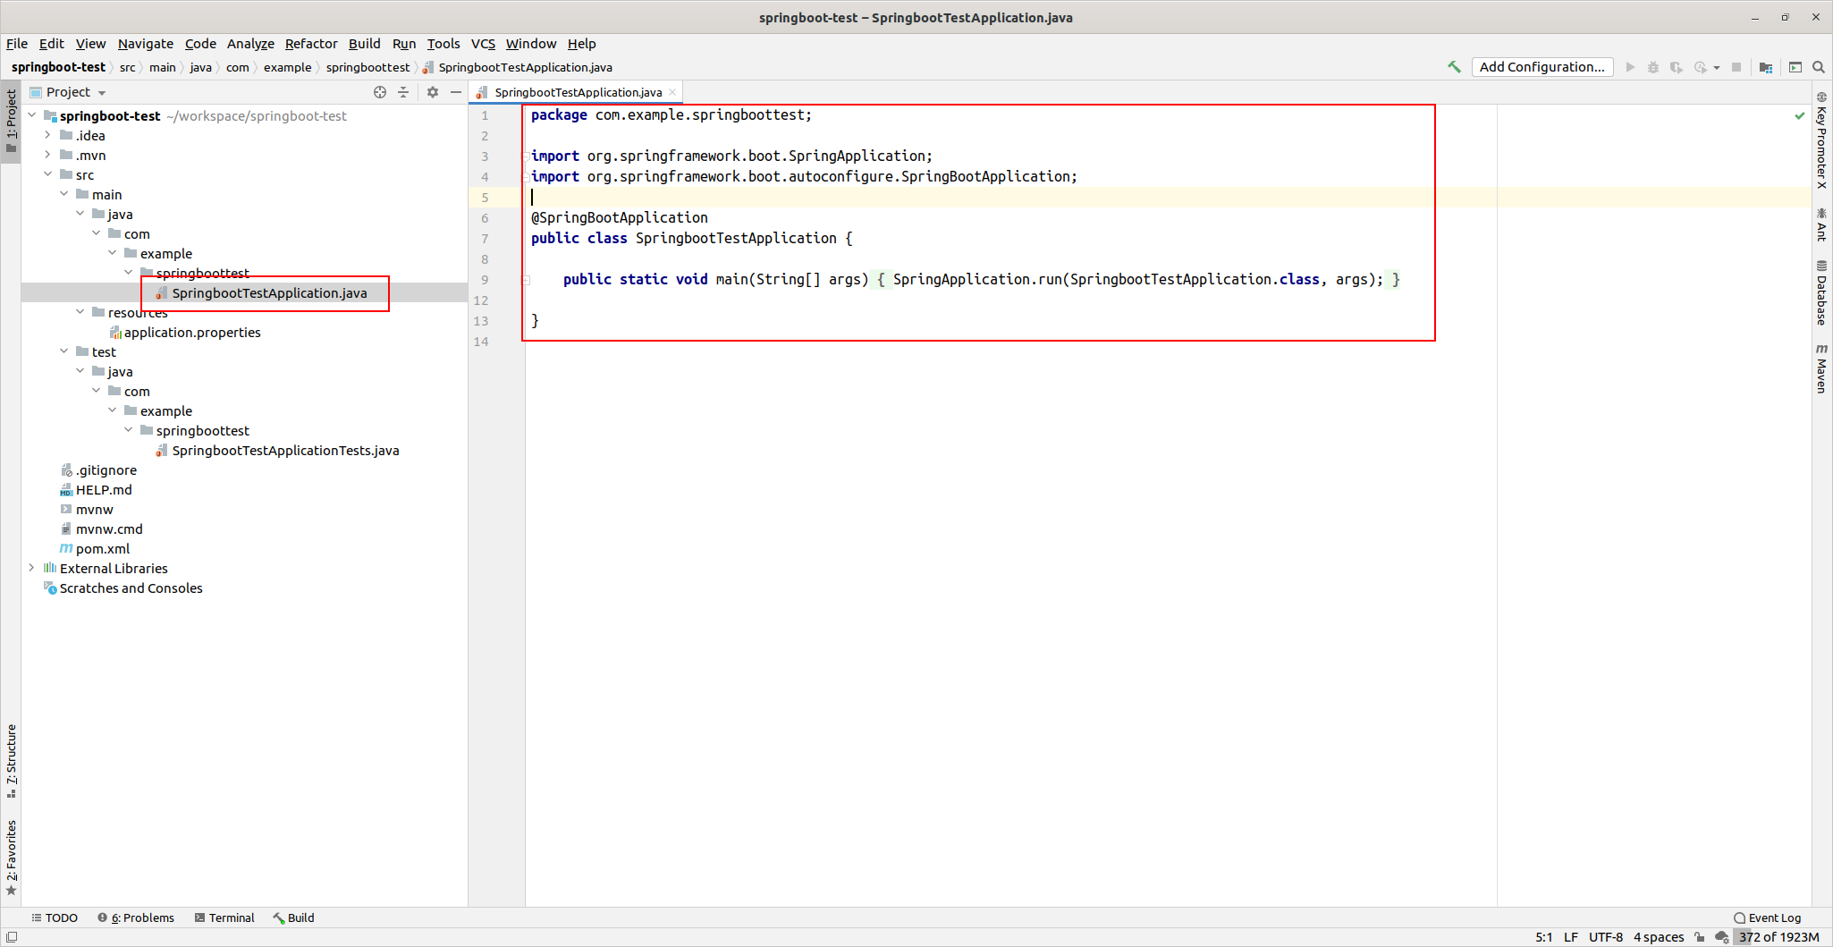Open the Project view type dropdown
Viewport: 1833px width, 947px height.
(102, 93)
